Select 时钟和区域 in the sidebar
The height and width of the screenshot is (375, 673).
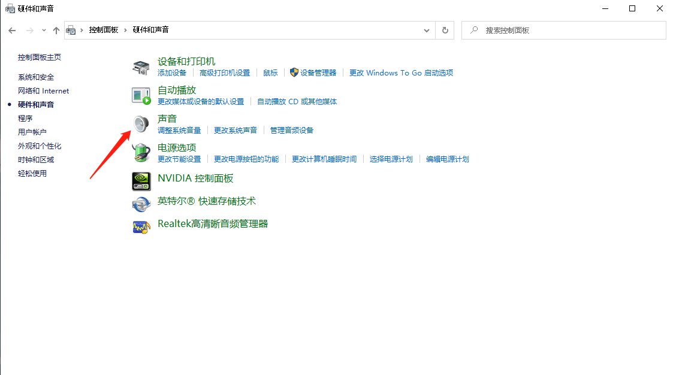point(36,159)
